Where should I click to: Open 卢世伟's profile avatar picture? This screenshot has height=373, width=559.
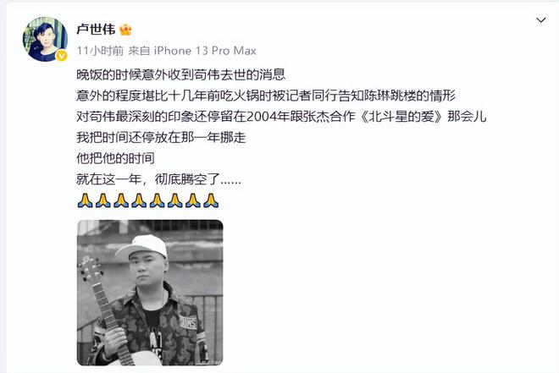coord(45,39)
